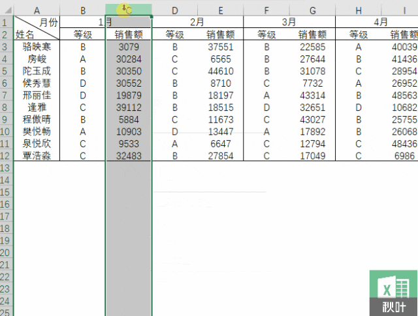Click cell with value 22585
Image resolution: width=418 pixels, height=316 pixels.
pos(312,47)
